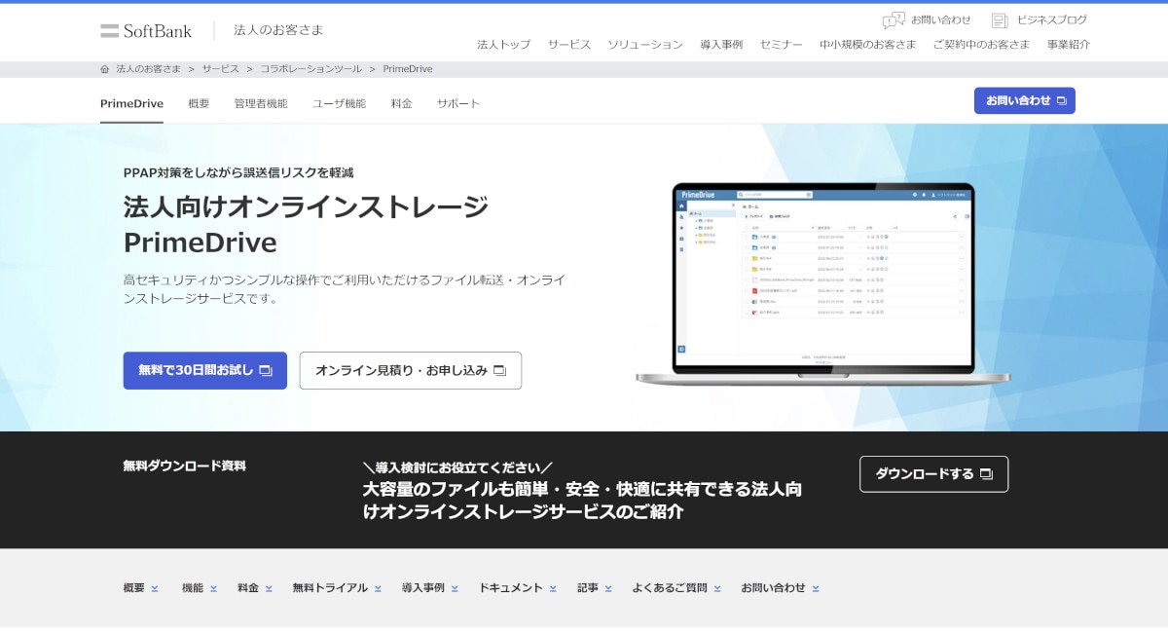Click the 大容量のファイルも簡単 banner headline

pos(582,500)
